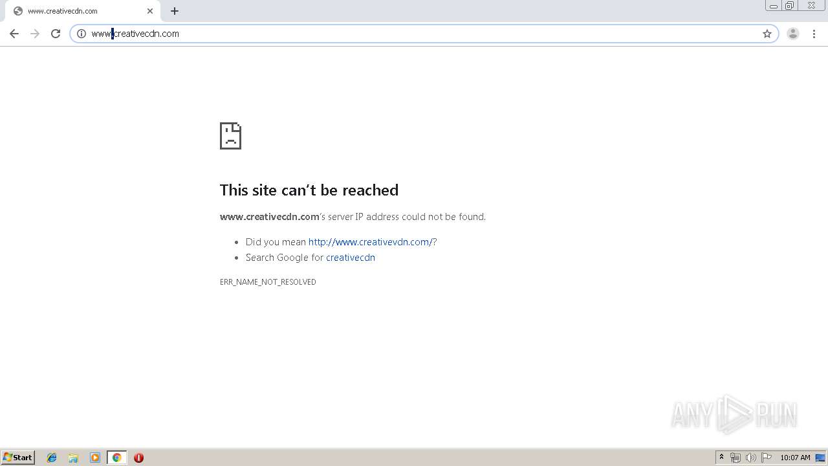Open the Chrome three-dot menu

[x=814, y=34]
